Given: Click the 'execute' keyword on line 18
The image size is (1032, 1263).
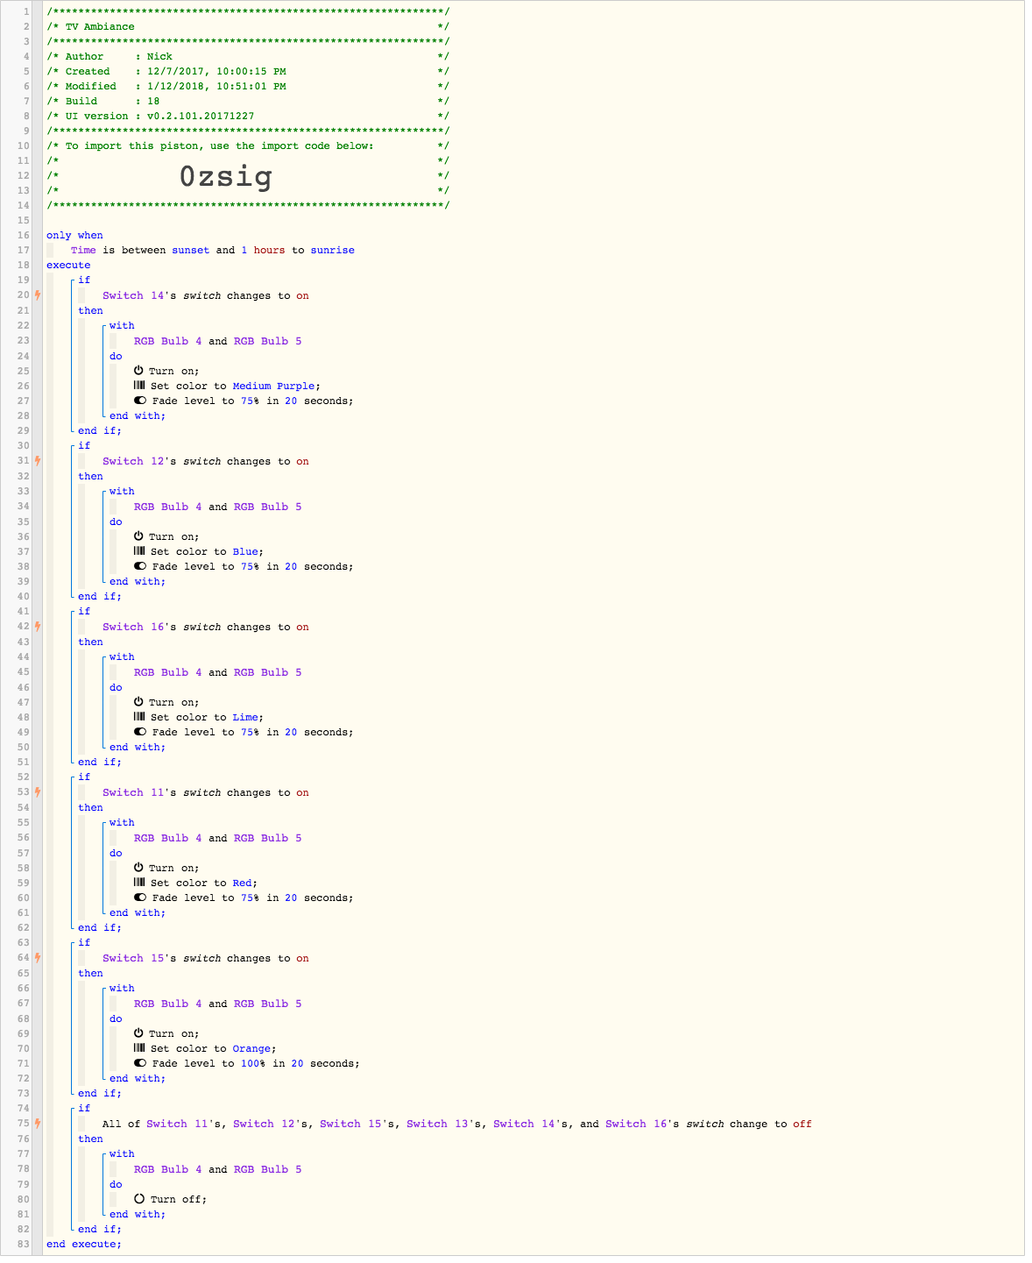Looking at the screenshot, I should (68, 265).
